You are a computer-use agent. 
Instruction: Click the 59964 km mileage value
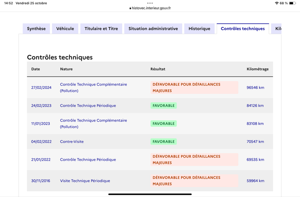(255, 181)
